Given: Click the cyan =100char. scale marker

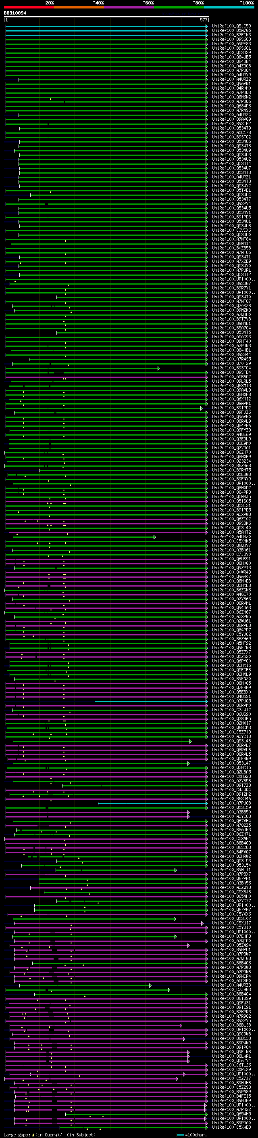Looking at the screenshot, I should [x=180, y=1135].
